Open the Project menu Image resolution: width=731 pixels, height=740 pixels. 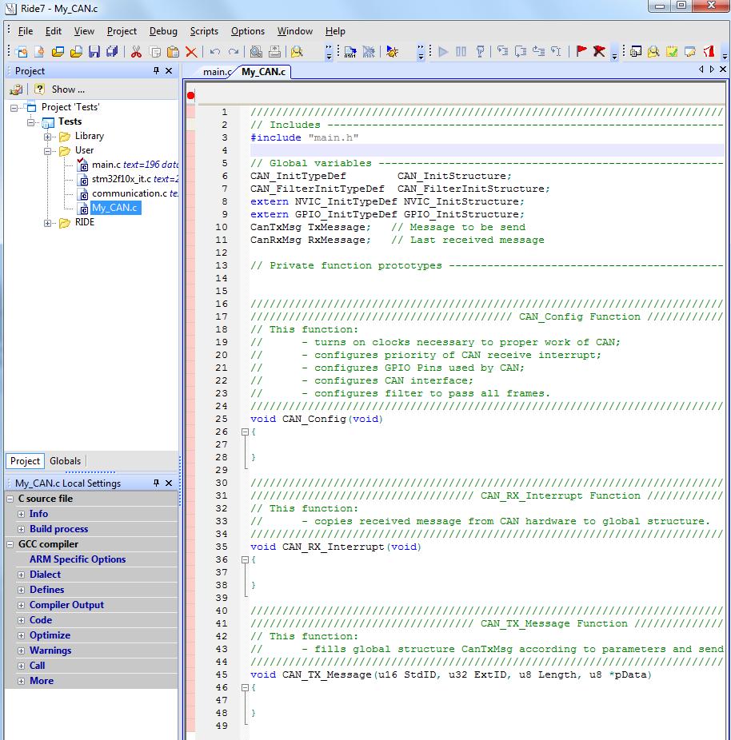click(x=122, y=31)
